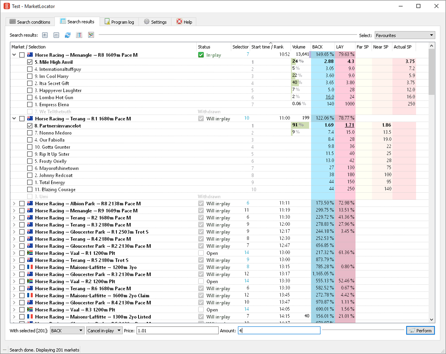Expand Gloucester Park R2 2130m market

coord(14,246)
